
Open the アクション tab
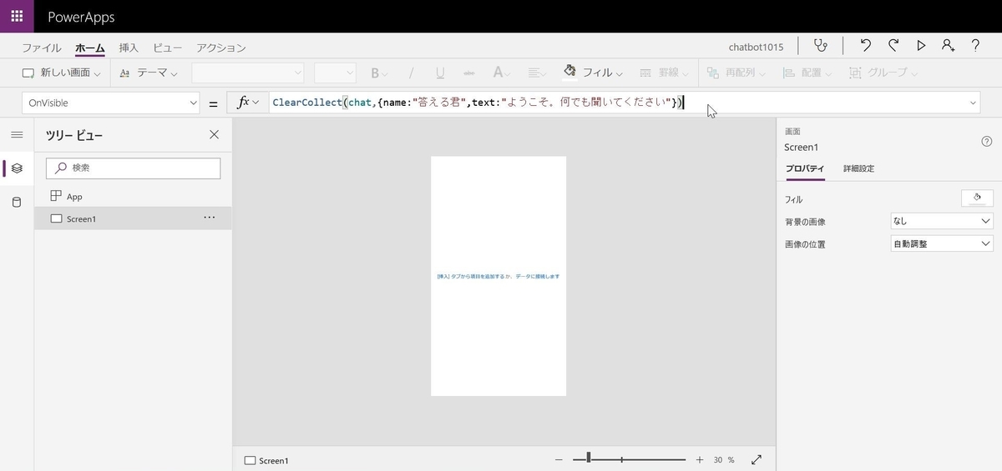click(x=221, y=48)
